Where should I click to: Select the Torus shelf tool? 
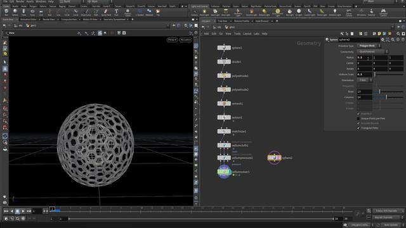point(32,12)
